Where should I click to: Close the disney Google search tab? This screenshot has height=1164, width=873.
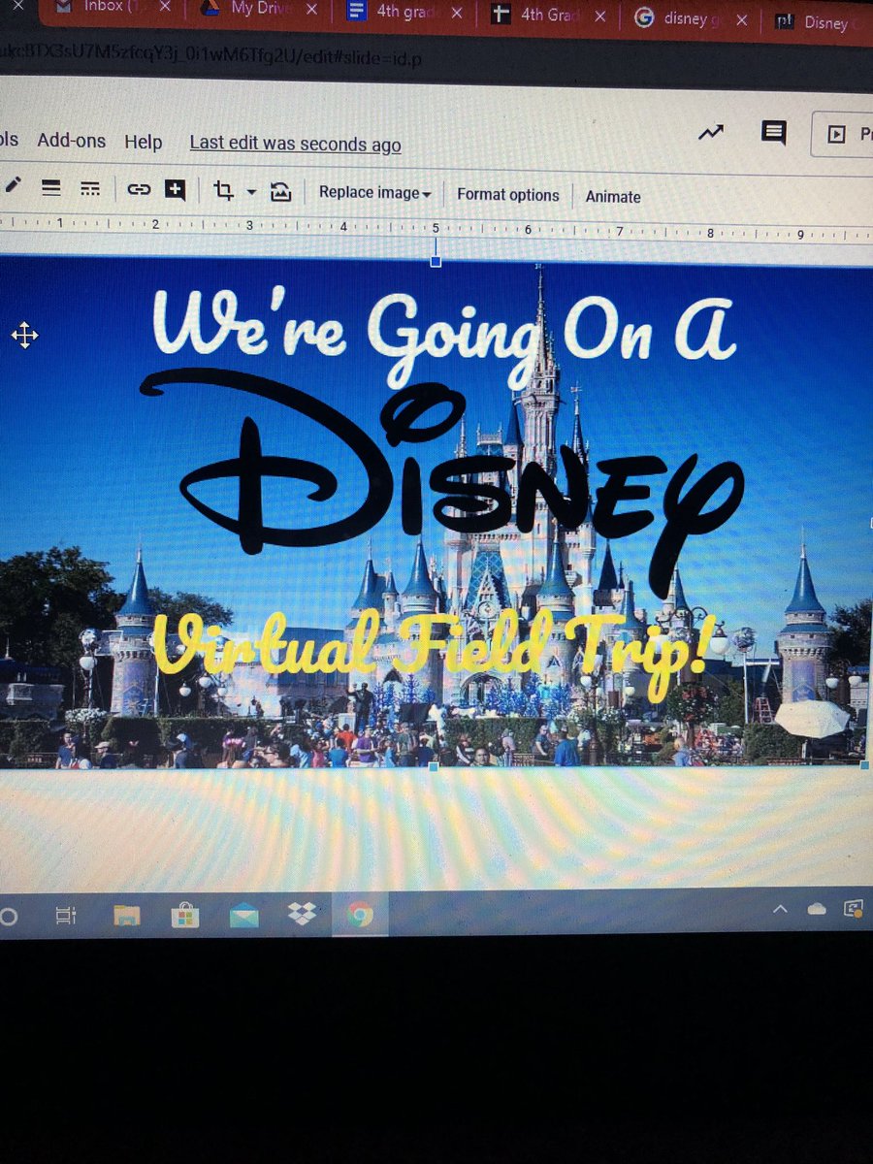click(x=741, y=20)
